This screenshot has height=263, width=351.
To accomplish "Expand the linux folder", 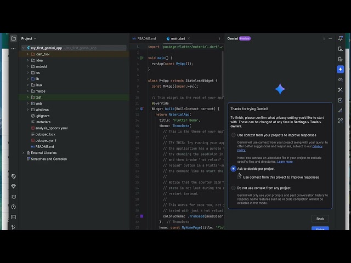I will 28,85.
